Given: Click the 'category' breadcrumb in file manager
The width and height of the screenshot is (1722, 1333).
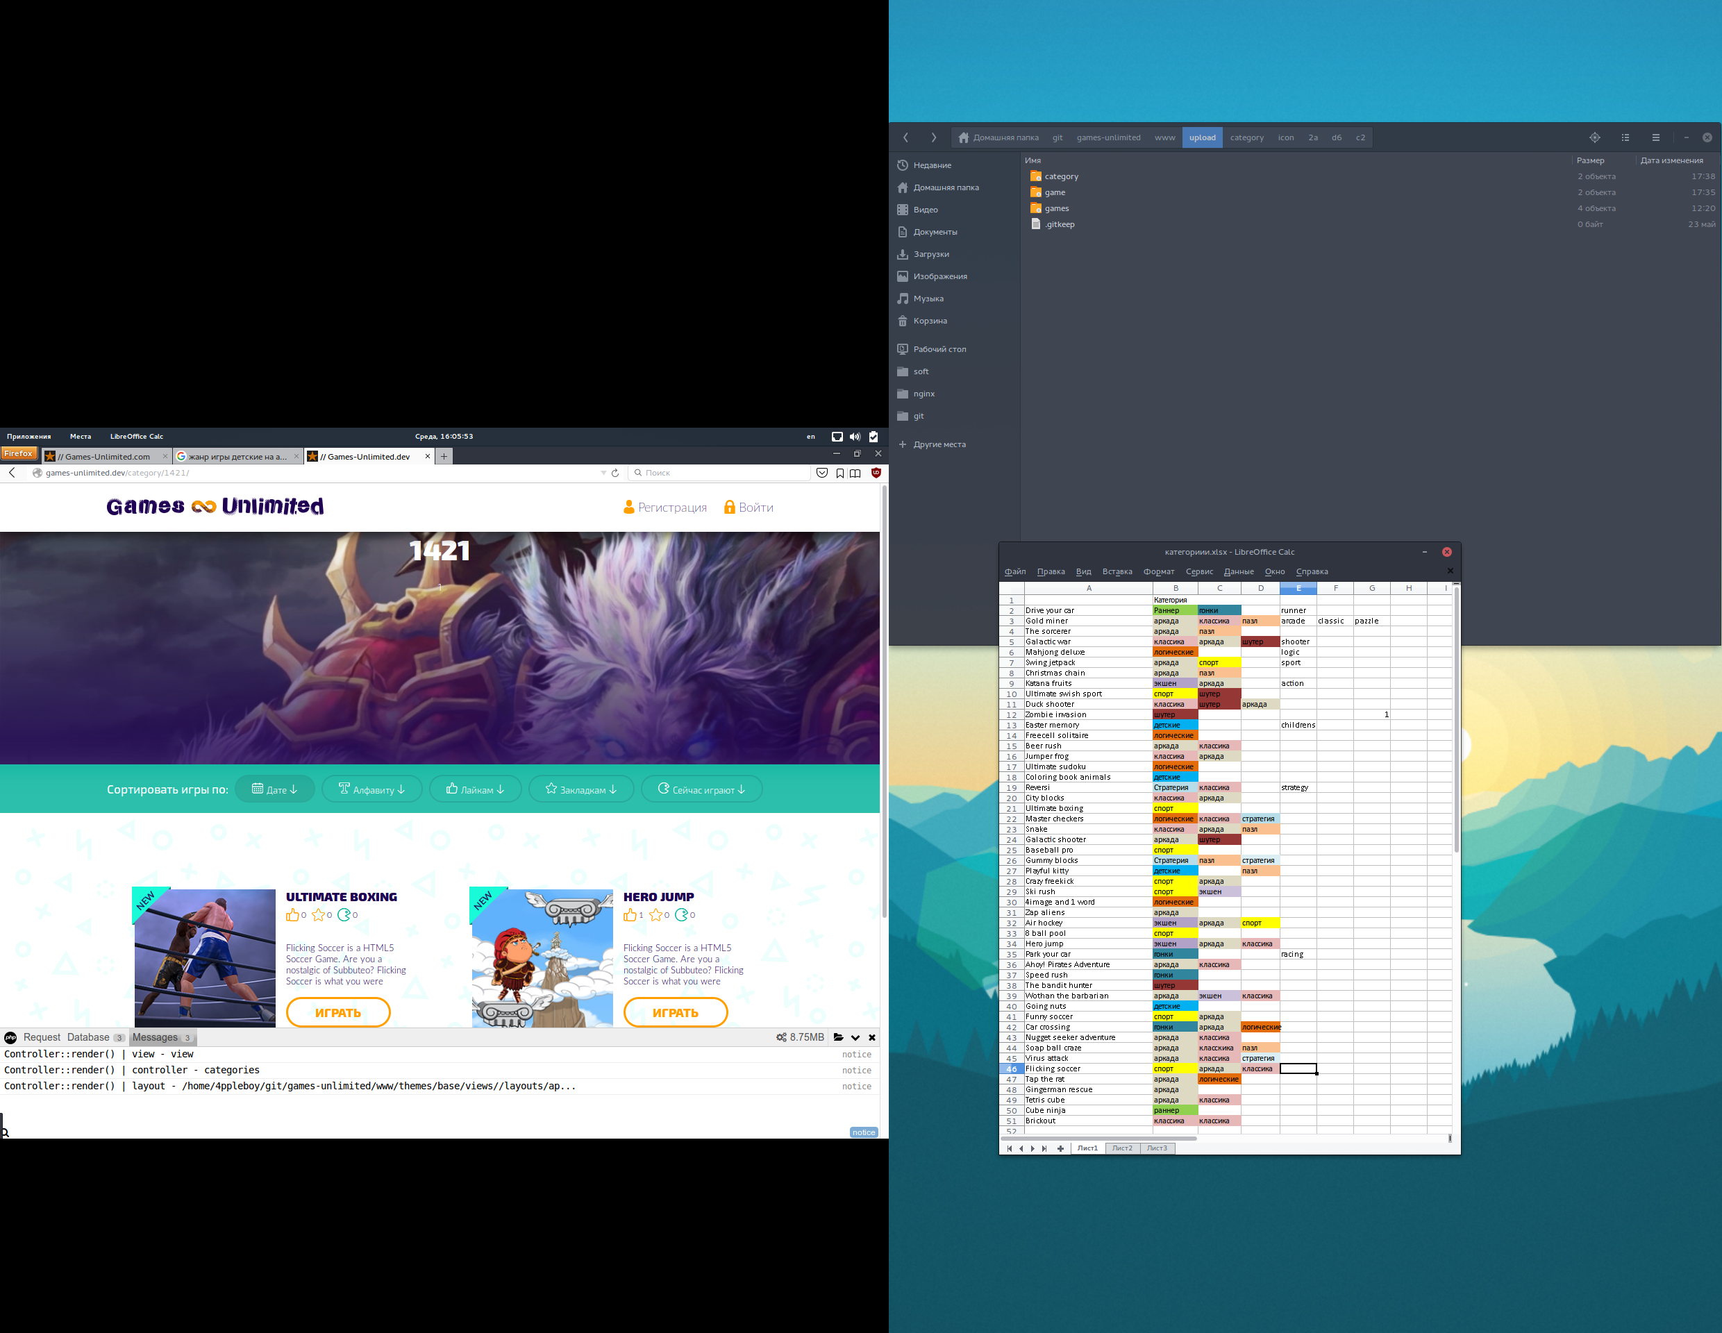Looking at the screenshot, I should 1247,138.
